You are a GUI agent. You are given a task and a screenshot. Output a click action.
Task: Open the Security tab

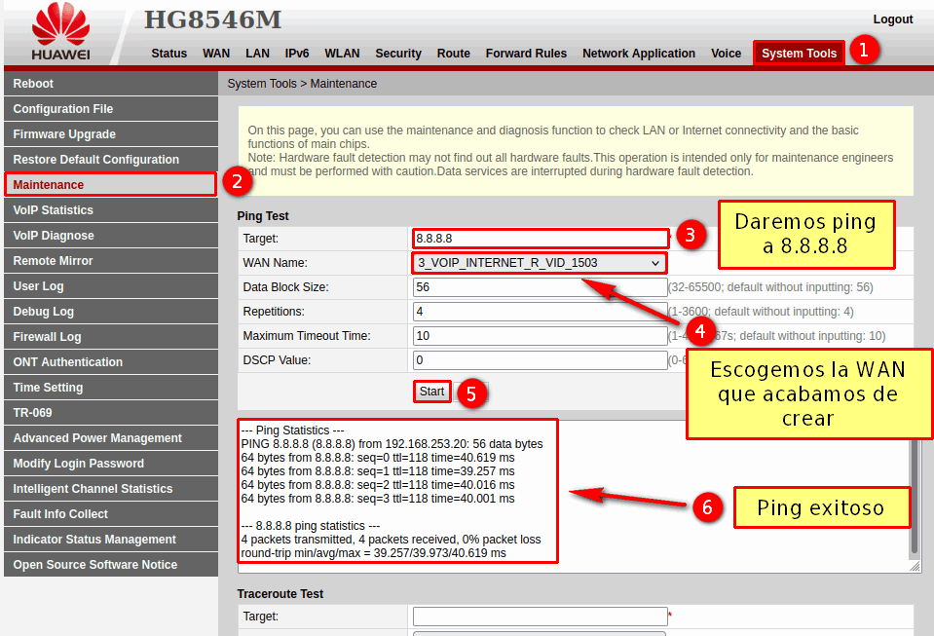pos(398,54)
